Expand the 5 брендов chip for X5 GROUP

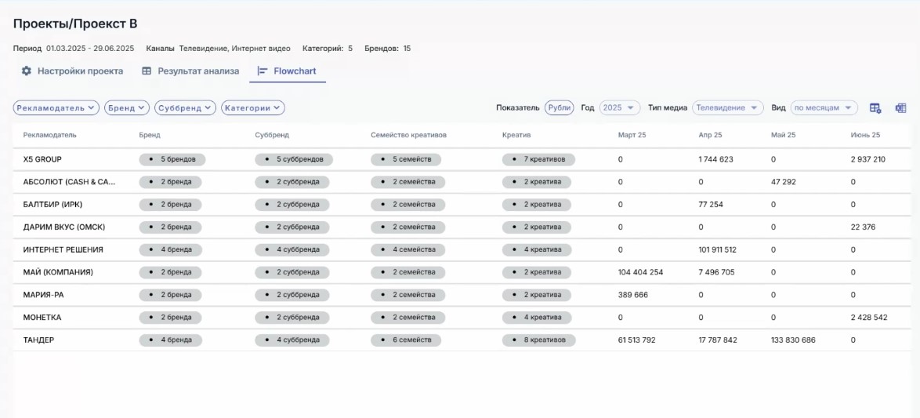tap(172, 160)
